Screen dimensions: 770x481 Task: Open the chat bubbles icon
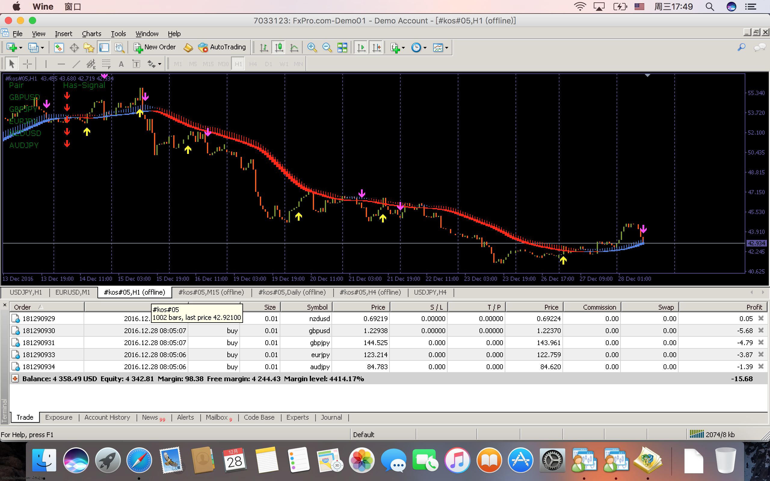coord(760,47)
